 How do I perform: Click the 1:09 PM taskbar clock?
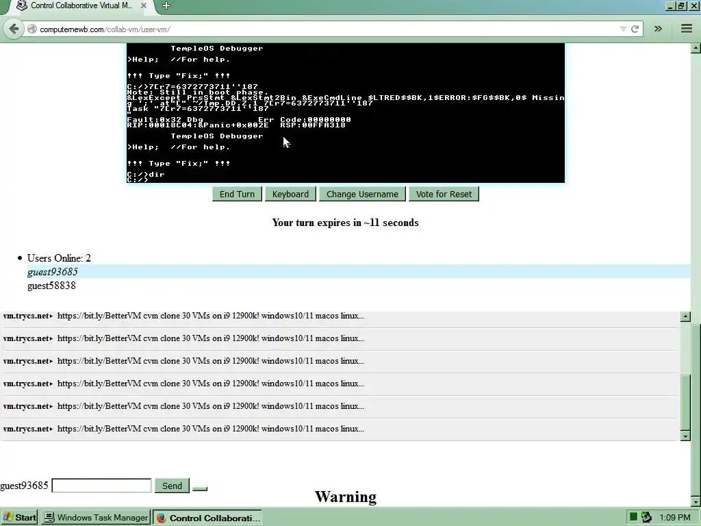(674, 518)
